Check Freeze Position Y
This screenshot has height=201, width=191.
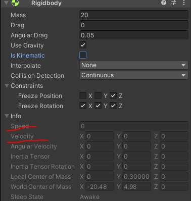[x=98, y=95]
